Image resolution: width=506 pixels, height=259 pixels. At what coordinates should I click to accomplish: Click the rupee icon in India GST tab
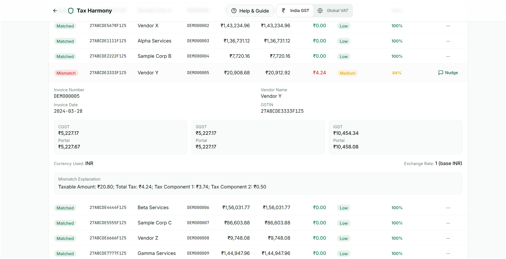tap(284, 11)
